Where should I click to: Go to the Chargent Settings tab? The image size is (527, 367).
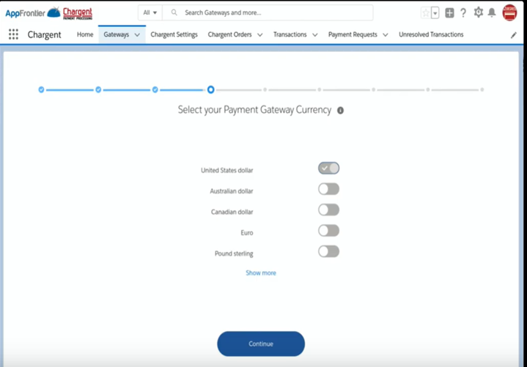174,34
